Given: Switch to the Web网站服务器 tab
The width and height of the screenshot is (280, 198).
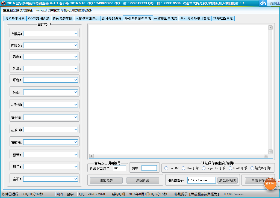Looking at the screenshot, I should click(x=39, y=18).
